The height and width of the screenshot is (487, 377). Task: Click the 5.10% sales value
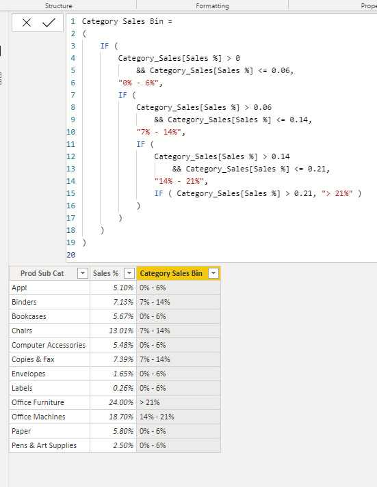pos(113,288)
